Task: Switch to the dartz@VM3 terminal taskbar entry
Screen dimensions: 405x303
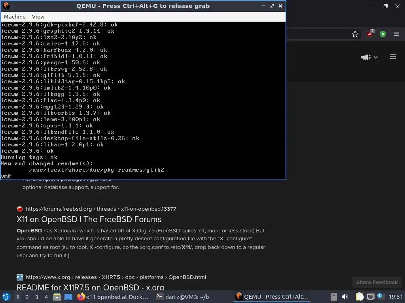Action: click(x=183, y=297)
